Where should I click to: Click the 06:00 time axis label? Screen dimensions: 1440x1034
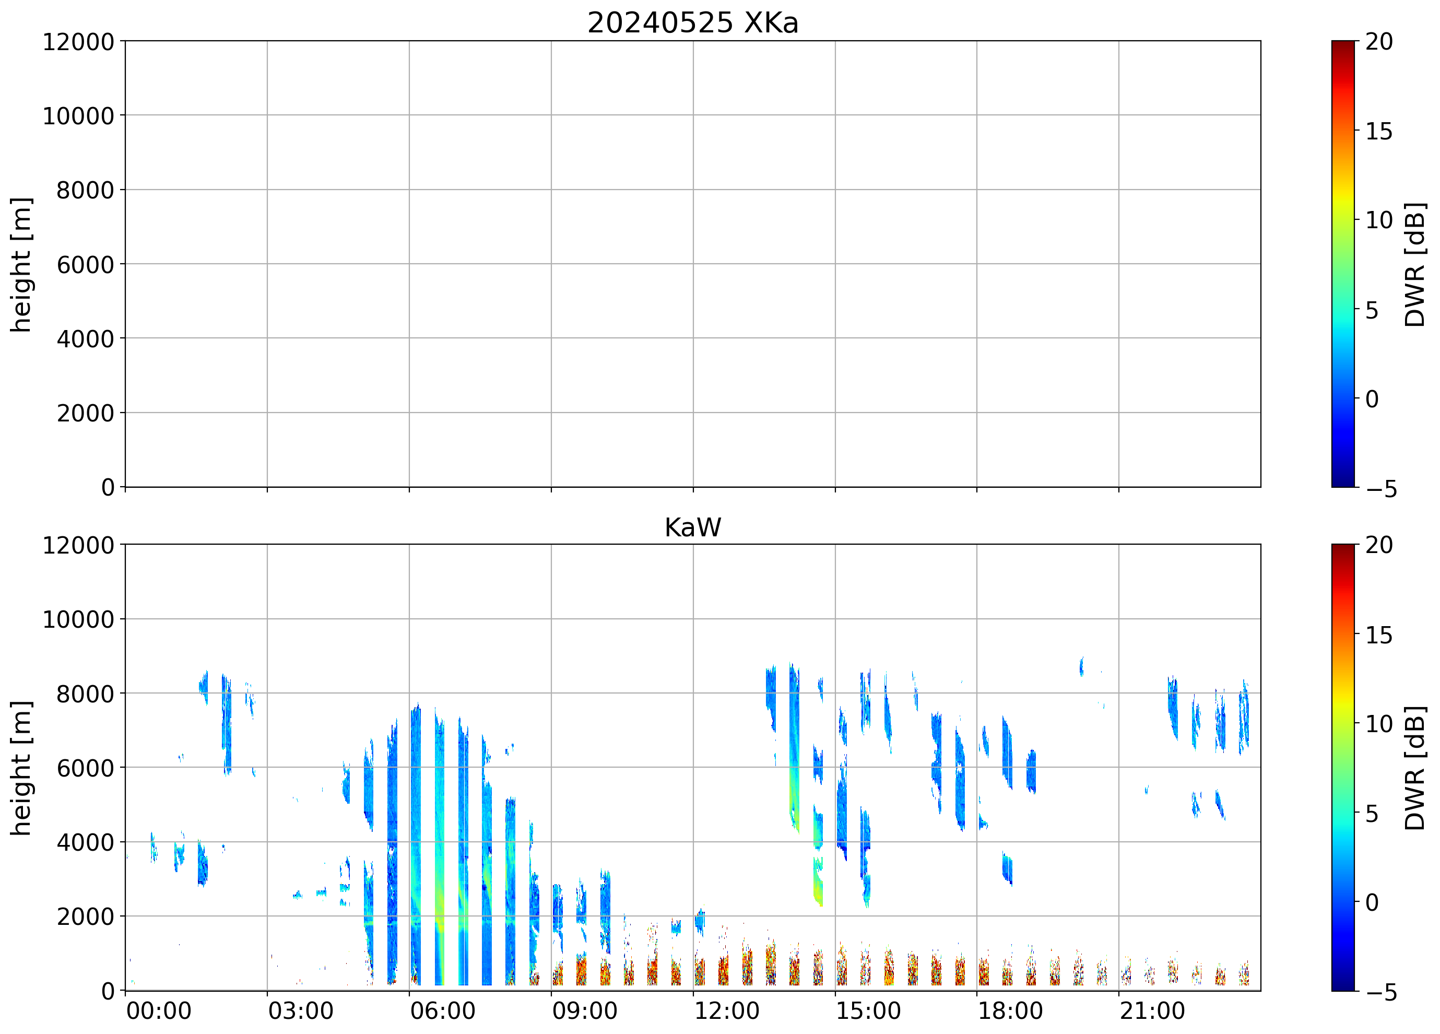(443, 1011)
